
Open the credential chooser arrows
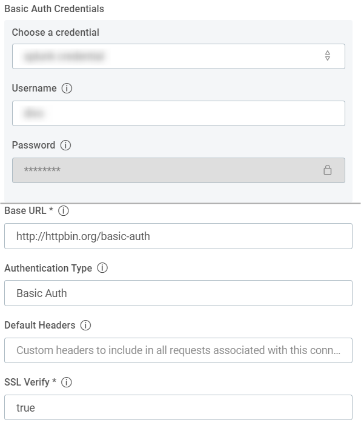pyautogui.click(x=327, y=56)
